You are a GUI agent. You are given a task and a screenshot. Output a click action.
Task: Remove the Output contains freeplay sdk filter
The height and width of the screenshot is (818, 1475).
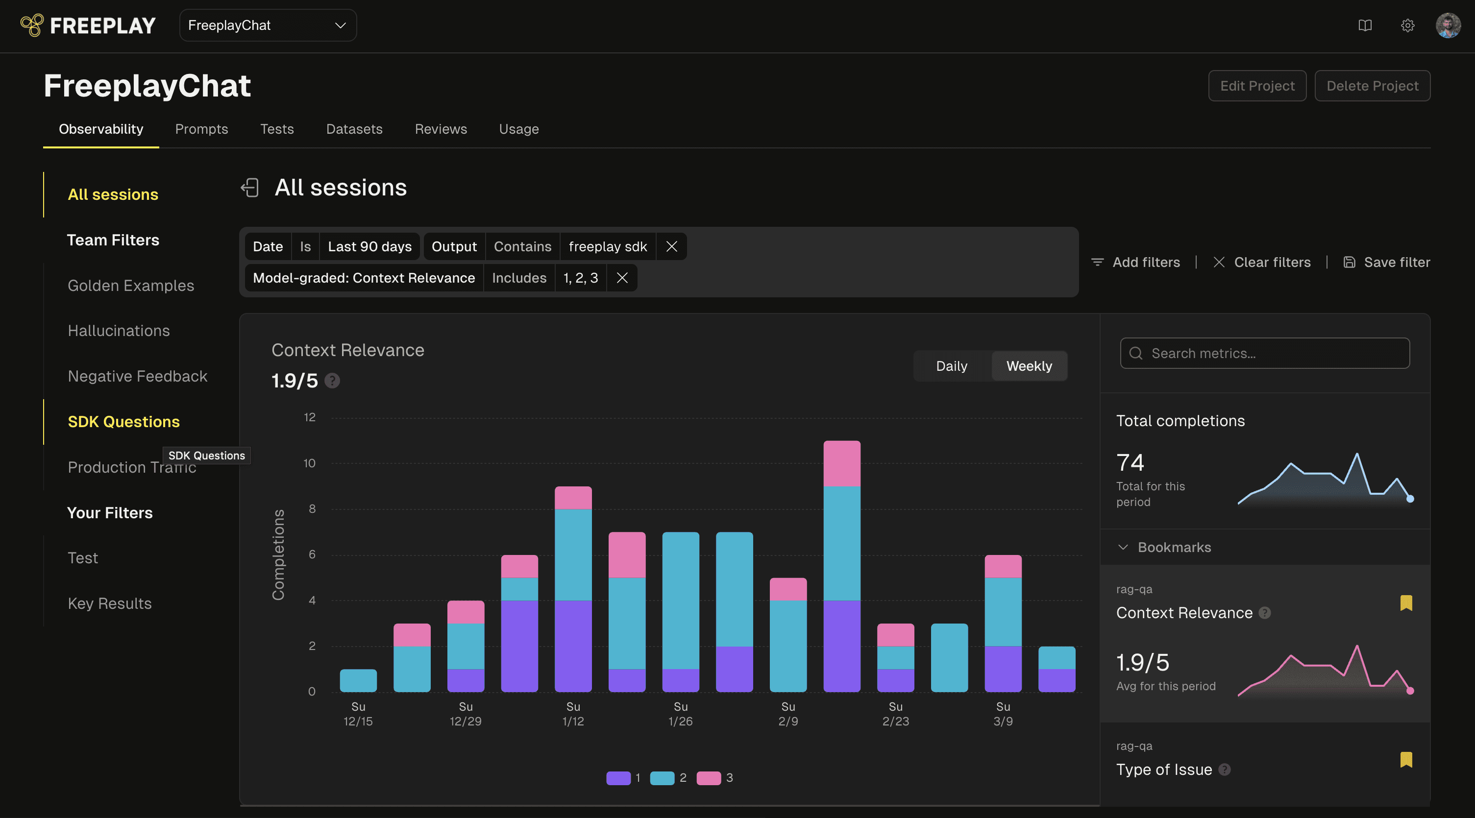672,247
